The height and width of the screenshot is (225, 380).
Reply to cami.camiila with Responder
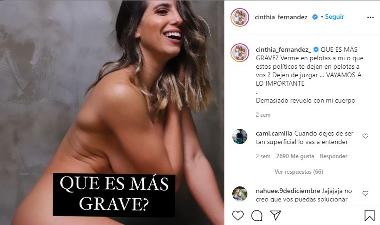(x=333, y=156)
